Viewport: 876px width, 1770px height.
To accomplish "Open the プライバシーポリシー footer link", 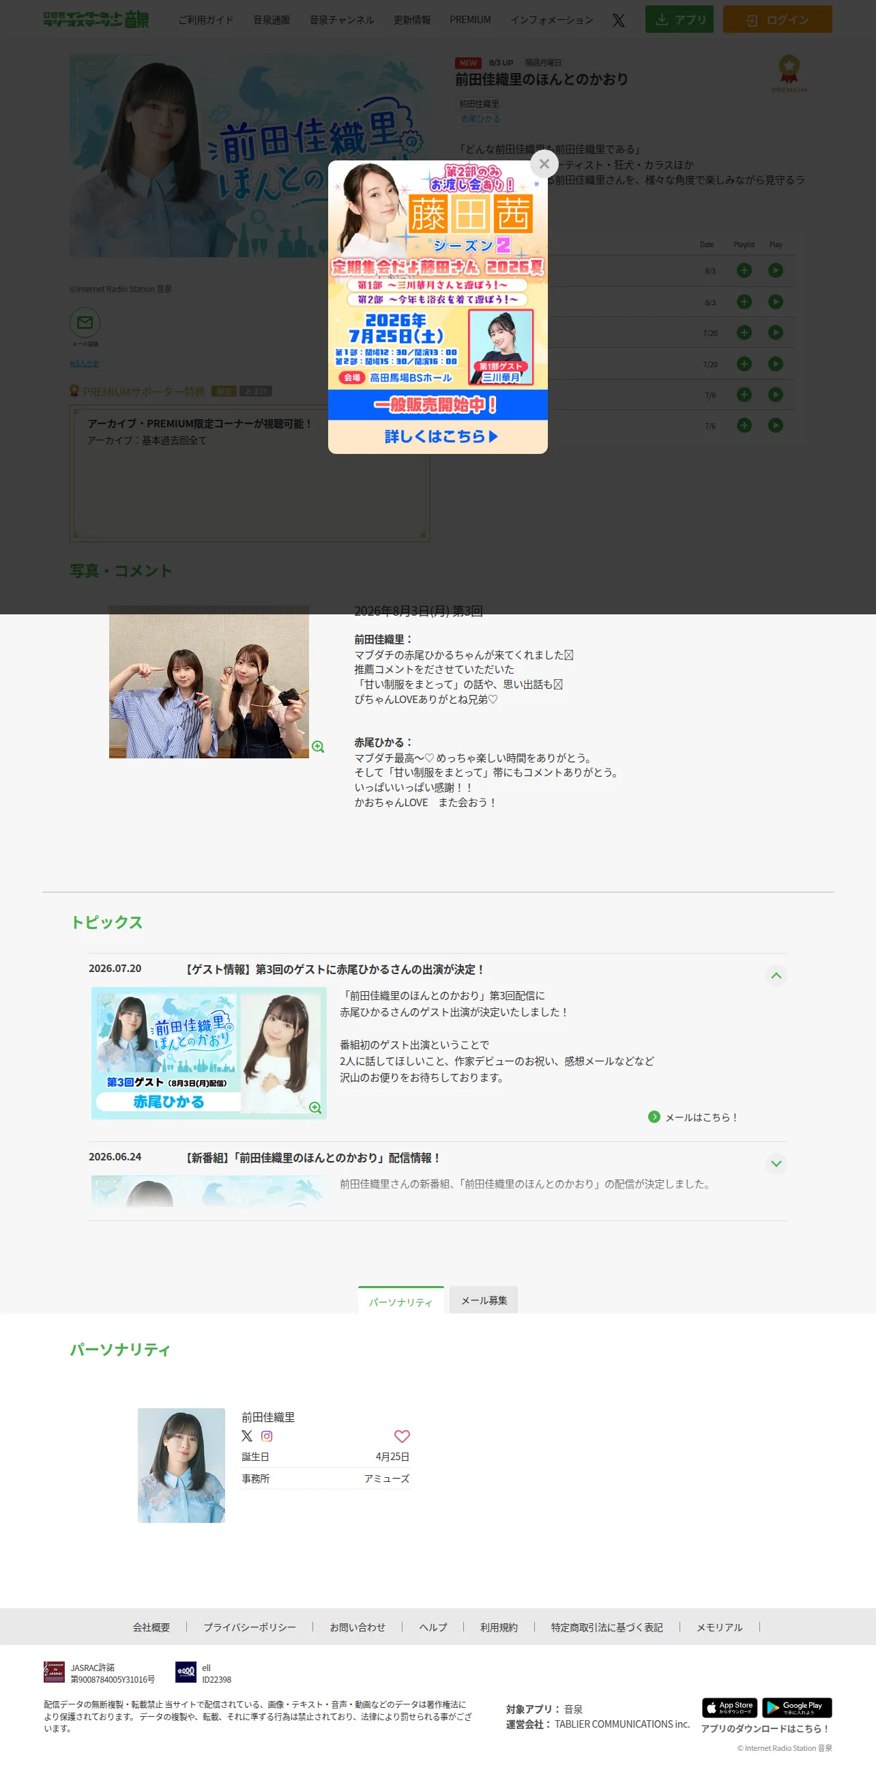I will (250, 1627).
